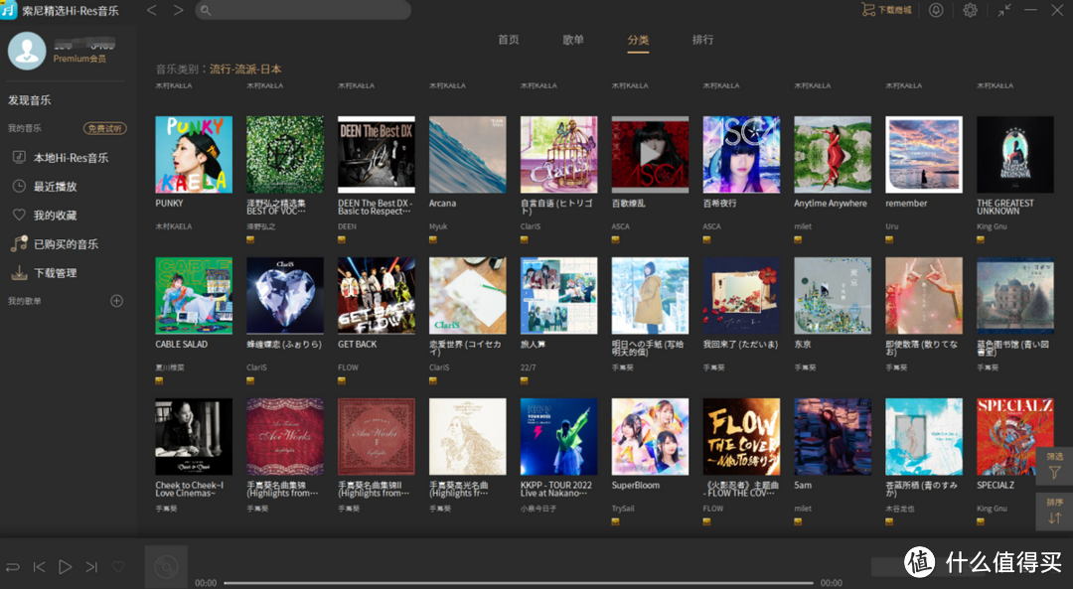Click artist name King Gnu under SPECIALZ

pyautogui.click(x=992, y=509)
